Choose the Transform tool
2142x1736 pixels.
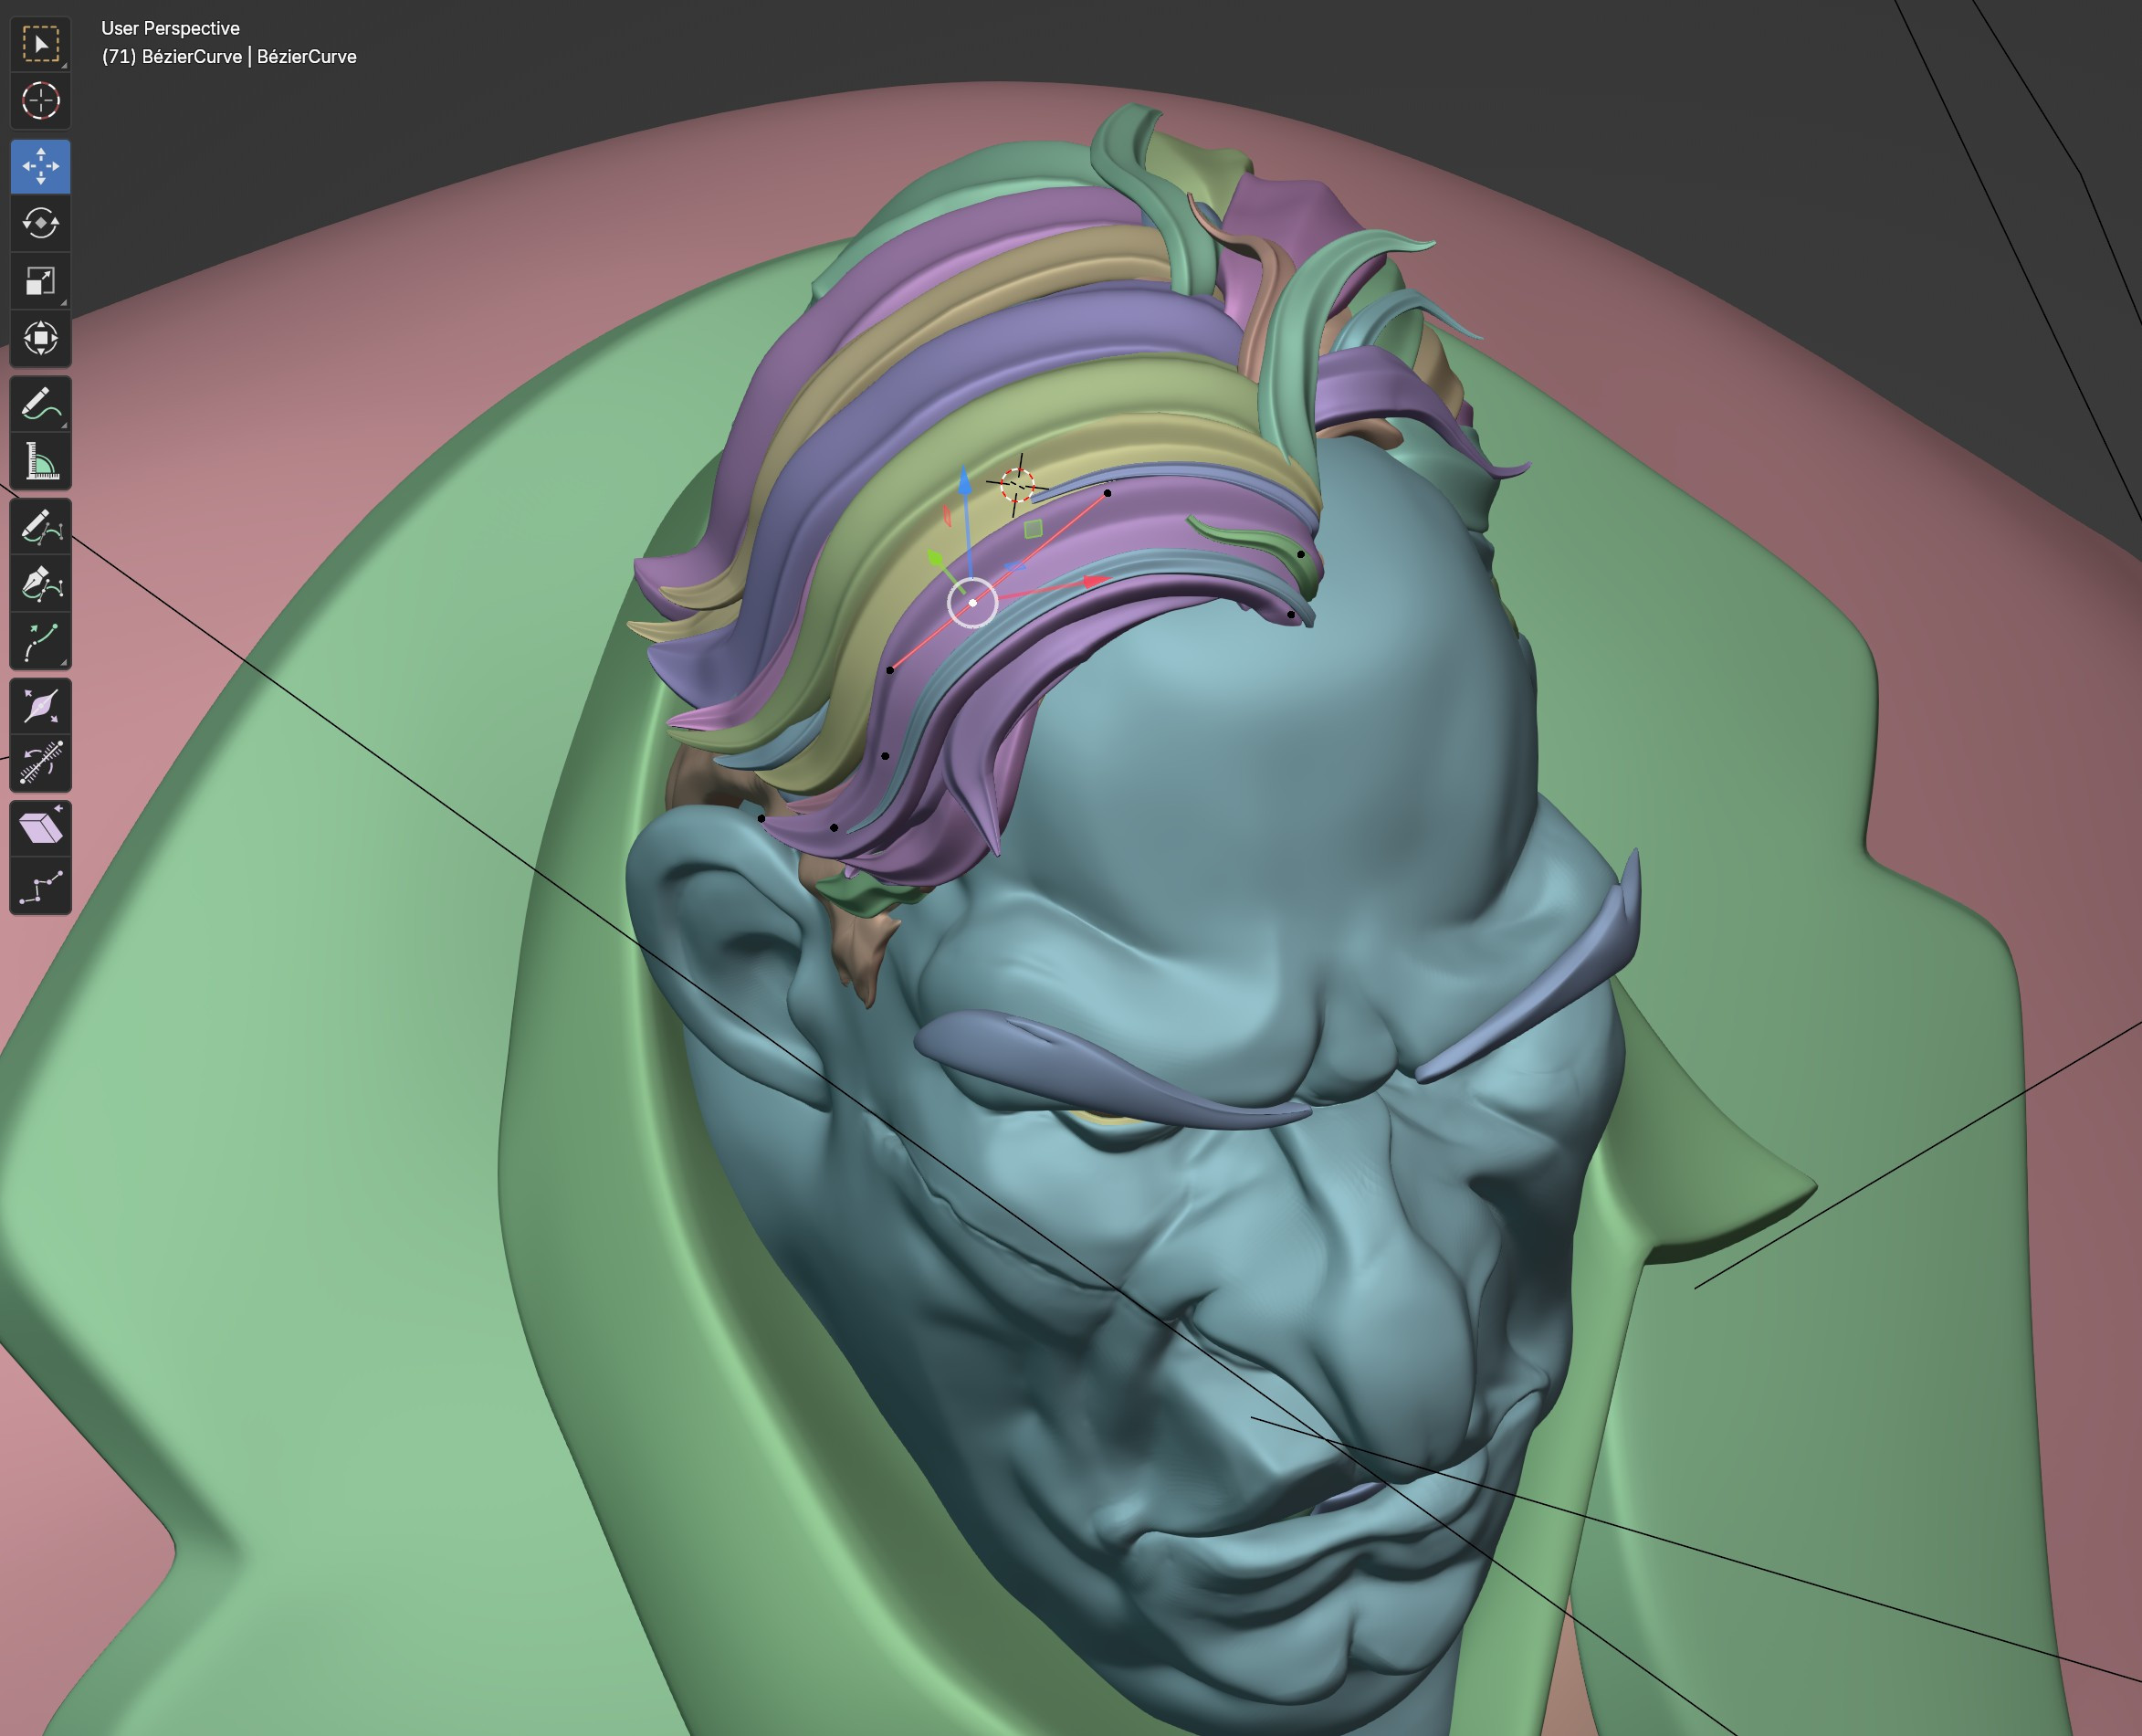(40, 339)
